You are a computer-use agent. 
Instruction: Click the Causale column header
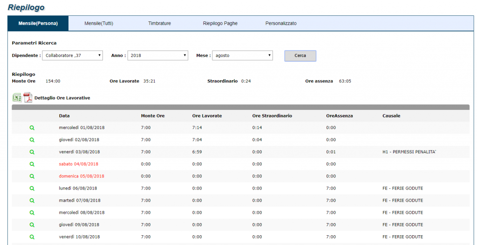(391, 116)
